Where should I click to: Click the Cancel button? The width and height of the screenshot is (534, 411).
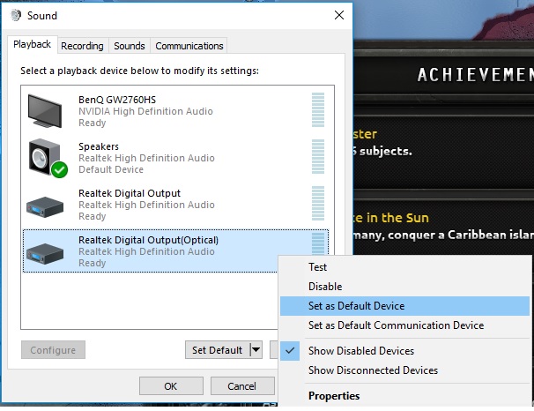(x=241, y=385)
